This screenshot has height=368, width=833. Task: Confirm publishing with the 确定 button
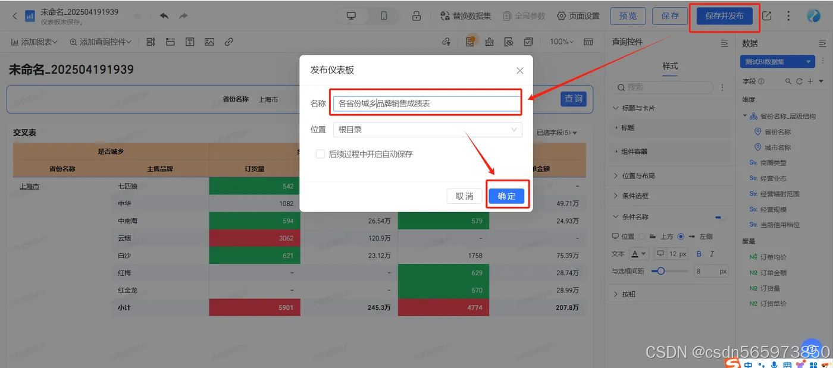(x=507, y=196)
